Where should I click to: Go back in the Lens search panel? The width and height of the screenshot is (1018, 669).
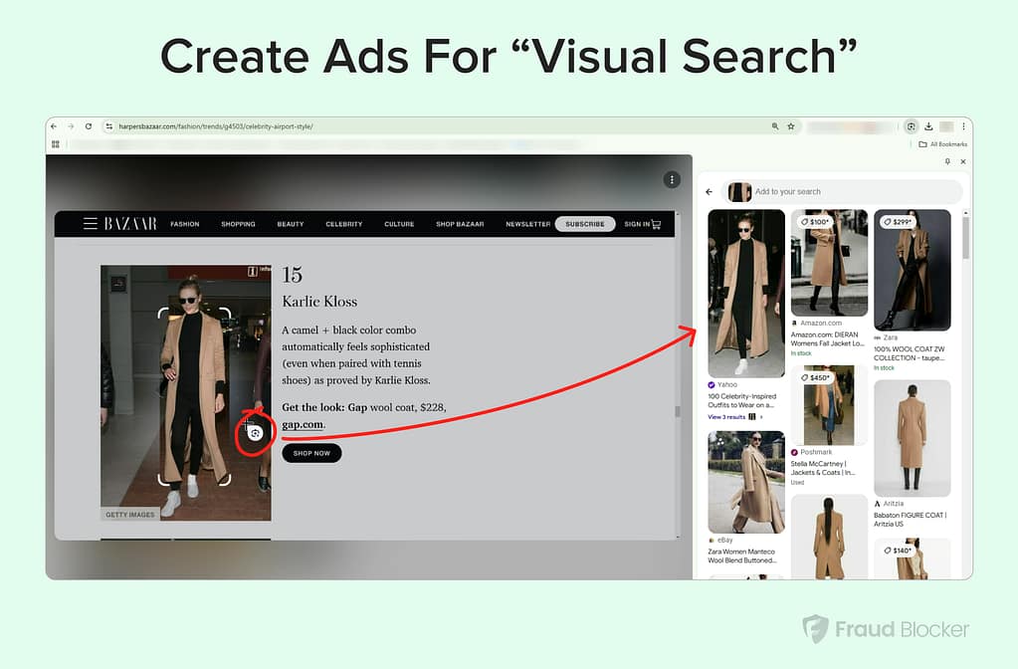click(710, 191)
